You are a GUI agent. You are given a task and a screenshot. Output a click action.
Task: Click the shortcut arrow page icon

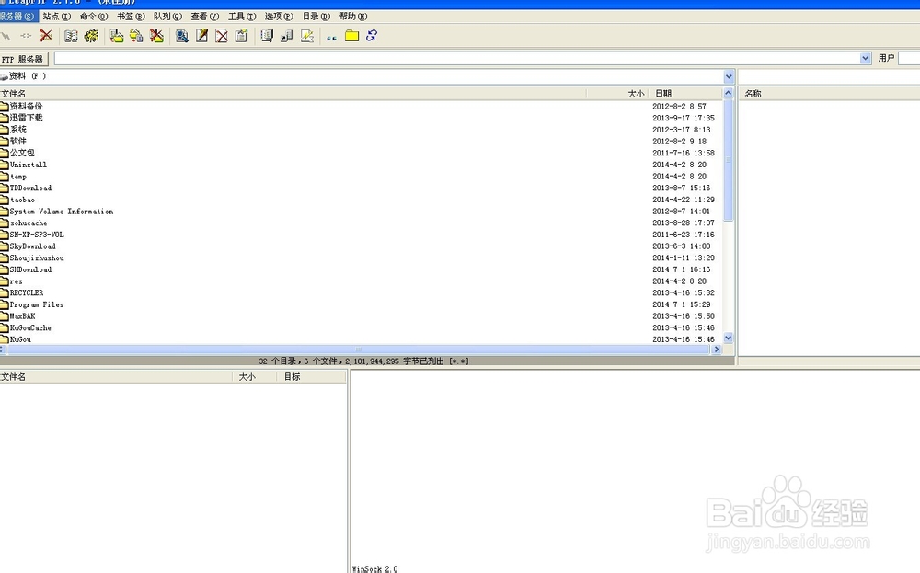[x=287, y=36]
